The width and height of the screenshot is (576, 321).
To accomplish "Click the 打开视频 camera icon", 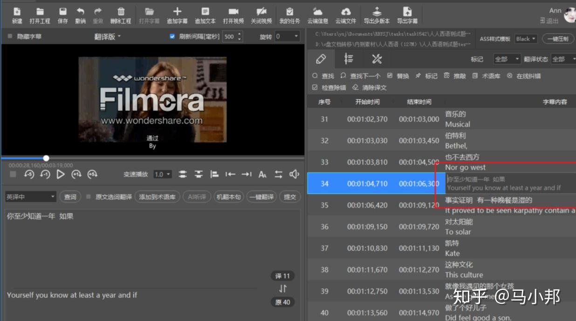I will 233,12.
